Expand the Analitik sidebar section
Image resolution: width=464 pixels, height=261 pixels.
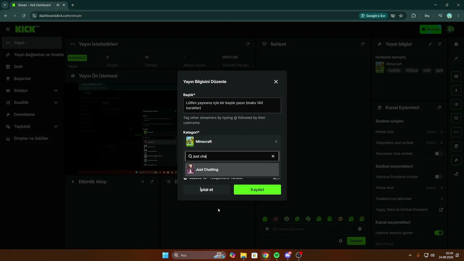pyautogui.click(x=32, y=103)
